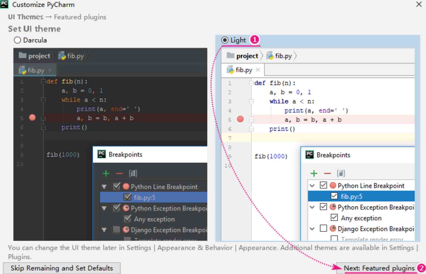Viewport: 426px width, 274px height.
Task: Toggle Python Exception Breakpoint checkbox in Darcula preview
Action: (117, 208)
